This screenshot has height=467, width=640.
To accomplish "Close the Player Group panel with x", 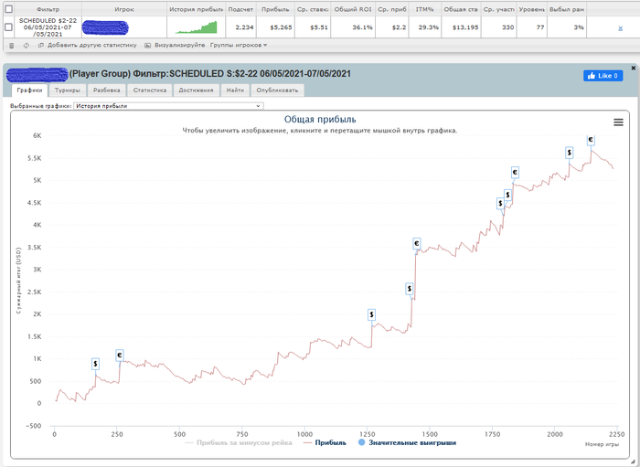I will (x=634, y=69).
